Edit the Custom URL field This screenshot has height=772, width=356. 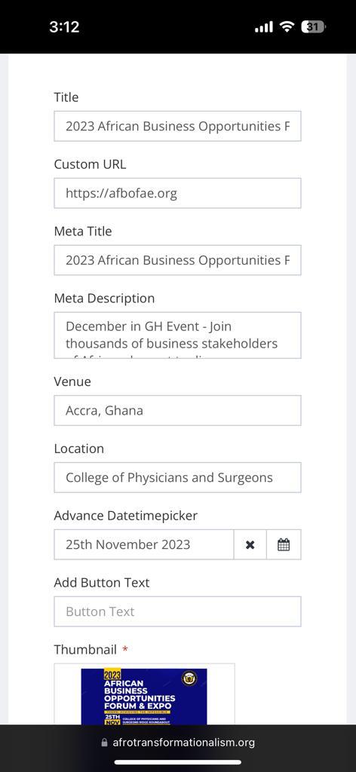click(x=177, y=193)
